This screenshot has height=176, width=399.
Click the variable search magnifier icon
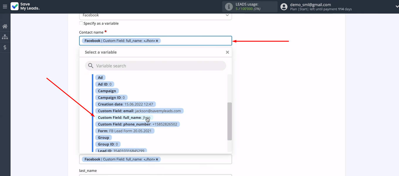click(91, 66)
